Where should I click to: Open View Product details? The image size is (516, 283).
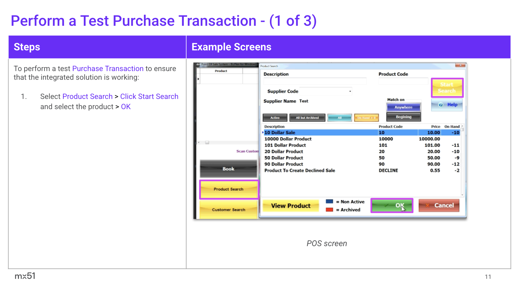(290, 206)
